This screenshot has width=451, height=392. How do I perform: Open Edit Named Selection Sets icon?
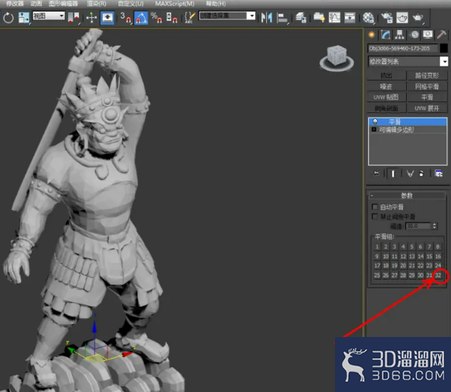190,18
